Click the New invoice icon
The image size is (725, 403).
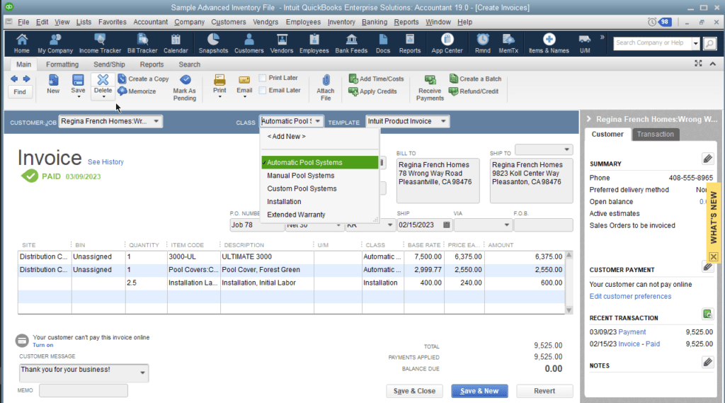tap(53, 84)
